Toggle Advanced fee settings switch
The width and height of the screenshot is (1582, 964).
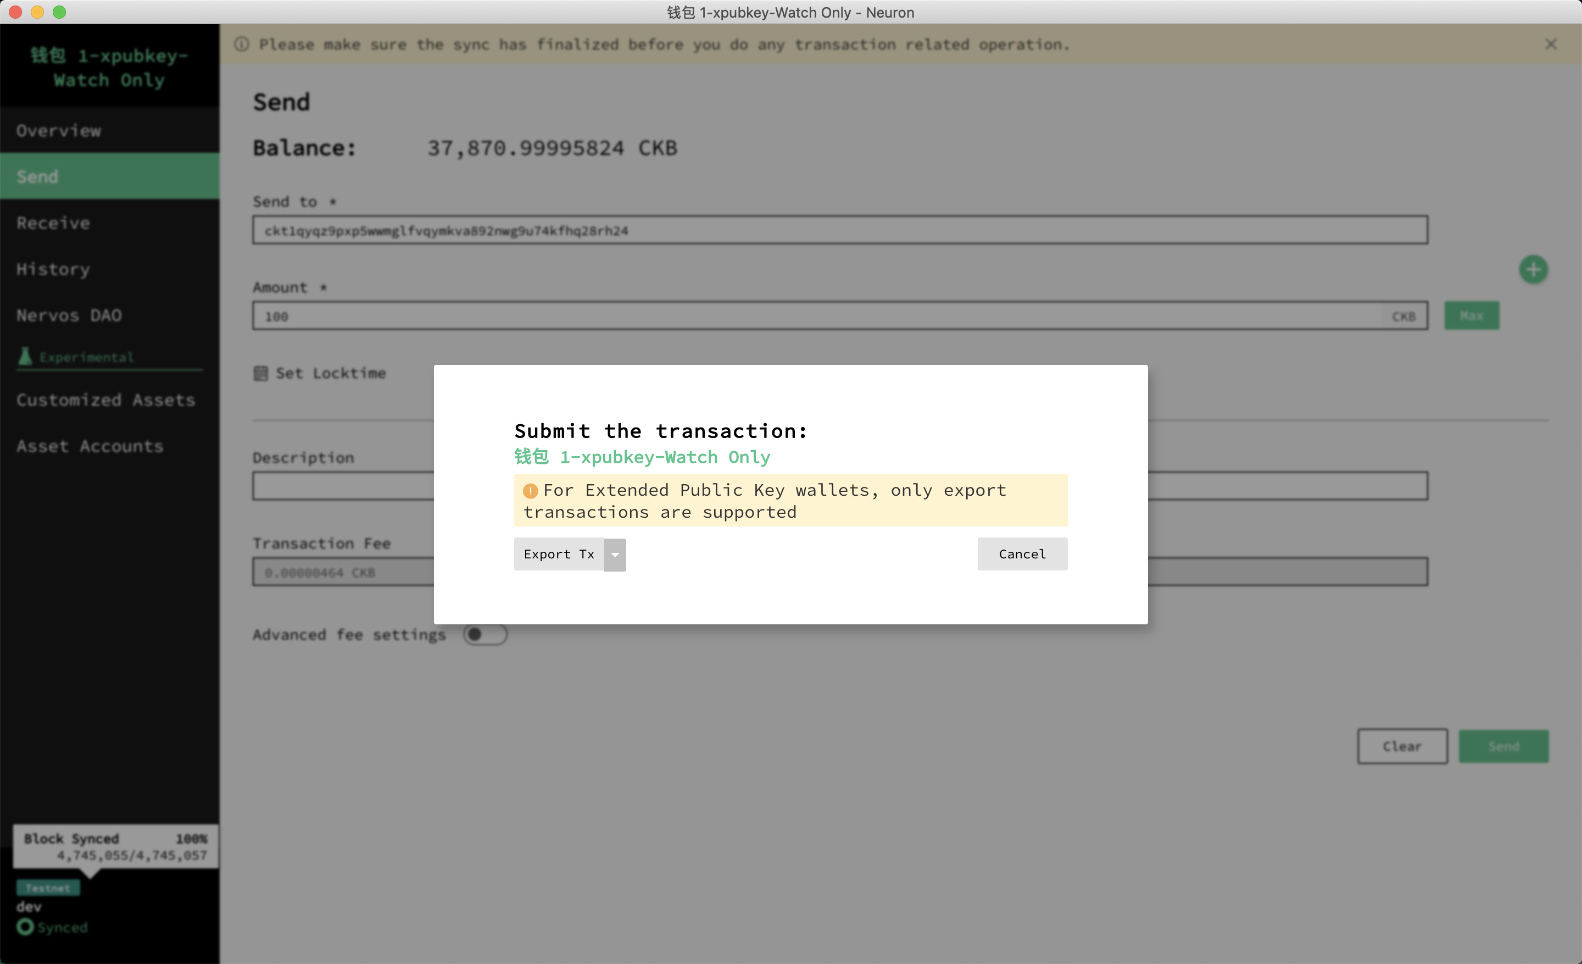[x=484, y=635]
